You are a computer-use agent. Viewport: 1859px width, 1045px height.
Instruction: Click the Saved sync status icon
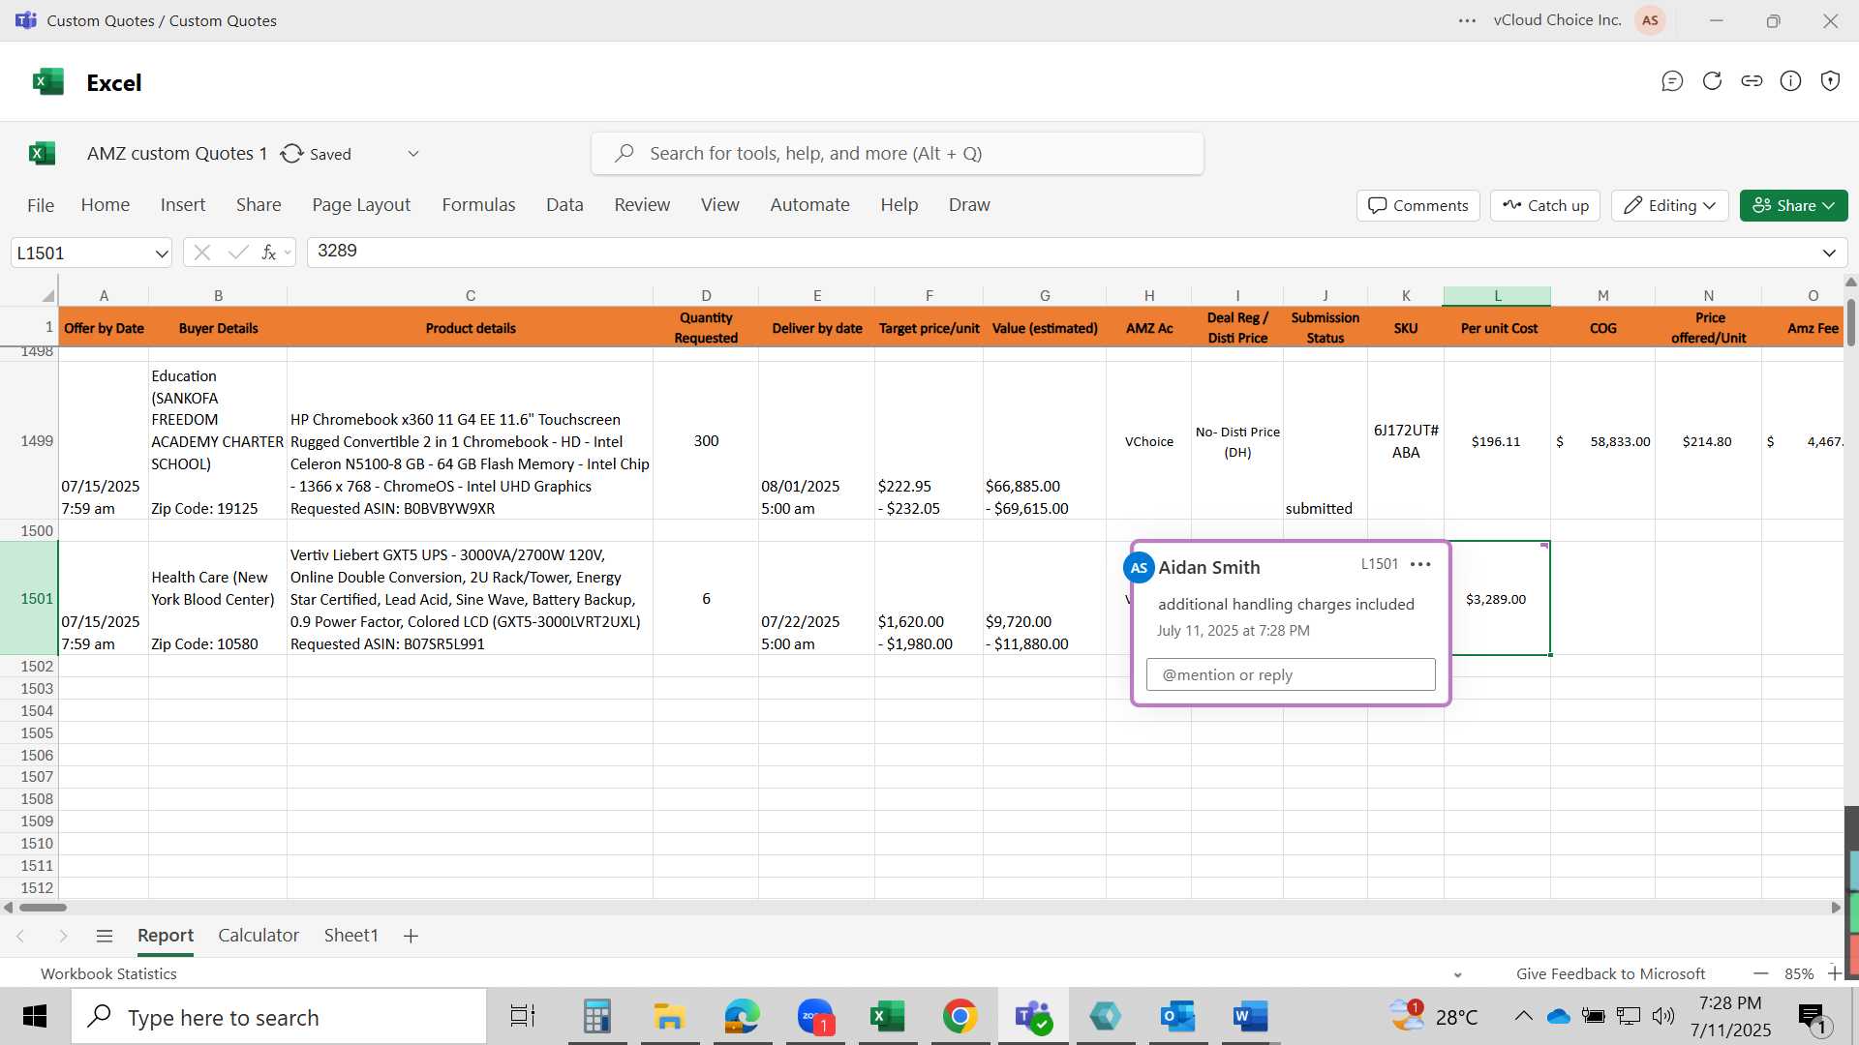point(291,154)
